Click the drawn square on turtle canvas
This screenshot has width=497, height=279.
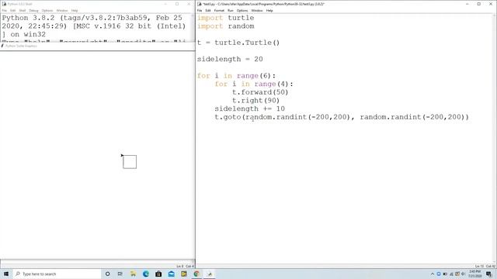pyautogui.click(x=130, y=162)
